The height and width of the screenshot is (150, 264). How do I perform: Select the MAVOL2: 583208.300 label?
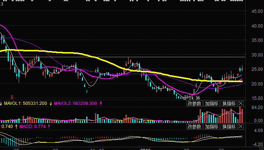[x=76, y=104]
